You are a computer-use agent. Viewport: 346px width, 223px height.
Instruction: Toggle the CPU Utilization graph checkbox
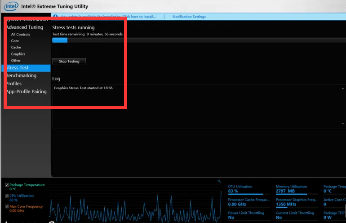(7, 196)
